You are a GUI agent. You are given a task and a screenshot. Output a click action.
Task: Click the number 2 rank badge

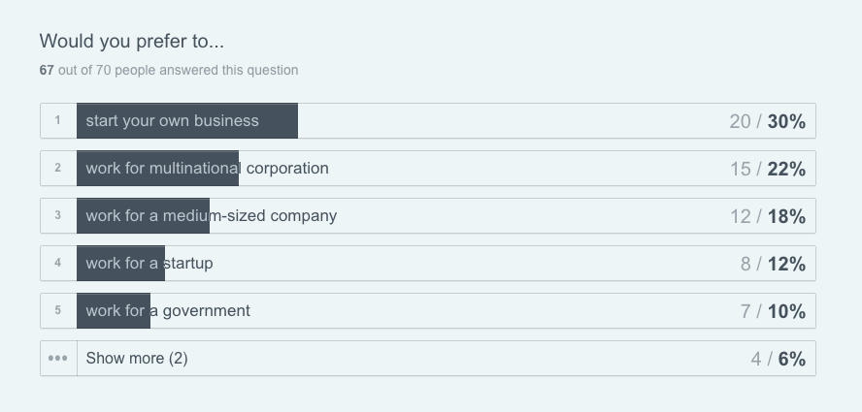coord(58,169)
